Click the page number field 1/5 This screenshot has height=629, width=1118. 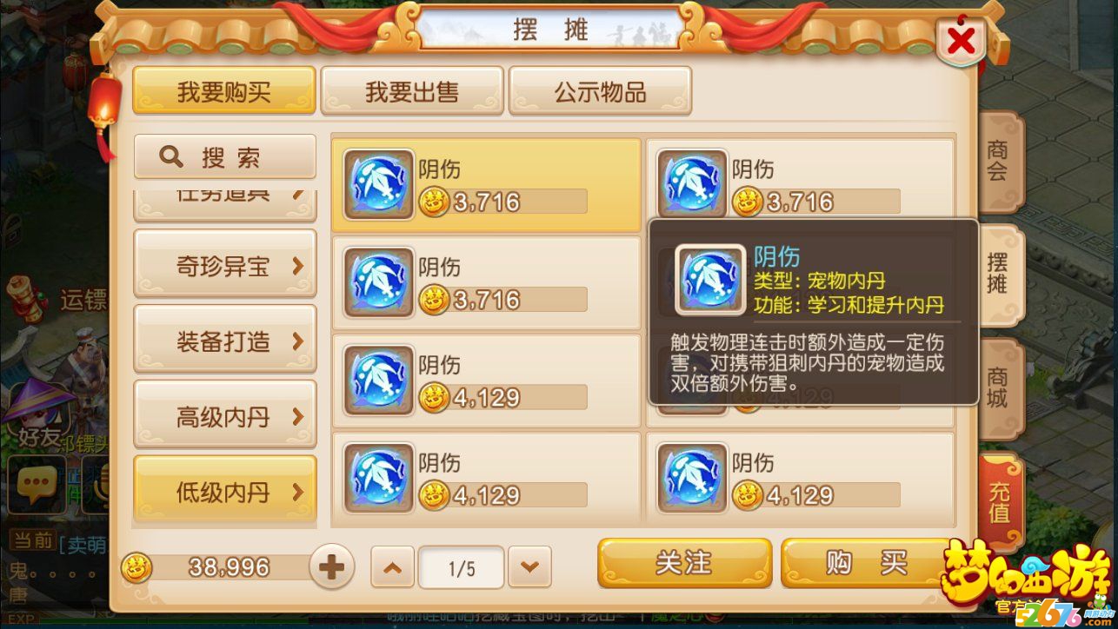coord(461,569)
